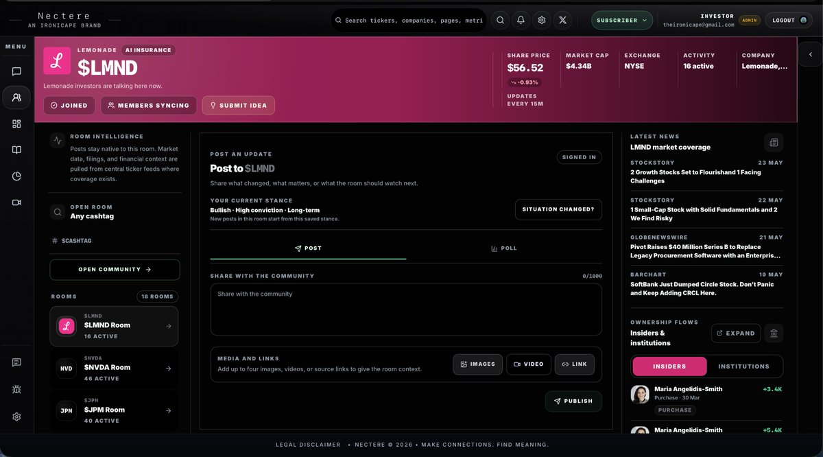Click Open Community button
The width and height of the screenshot is (823, 457).
point(115,270)
